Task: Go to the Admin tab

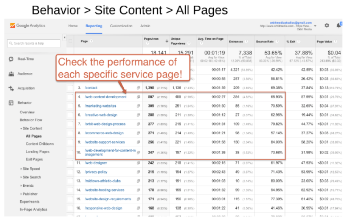Action: point(145,26)
